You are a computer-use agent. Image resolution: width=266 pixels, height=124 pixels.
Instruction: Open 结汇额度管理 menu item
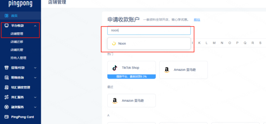point(20,87)
